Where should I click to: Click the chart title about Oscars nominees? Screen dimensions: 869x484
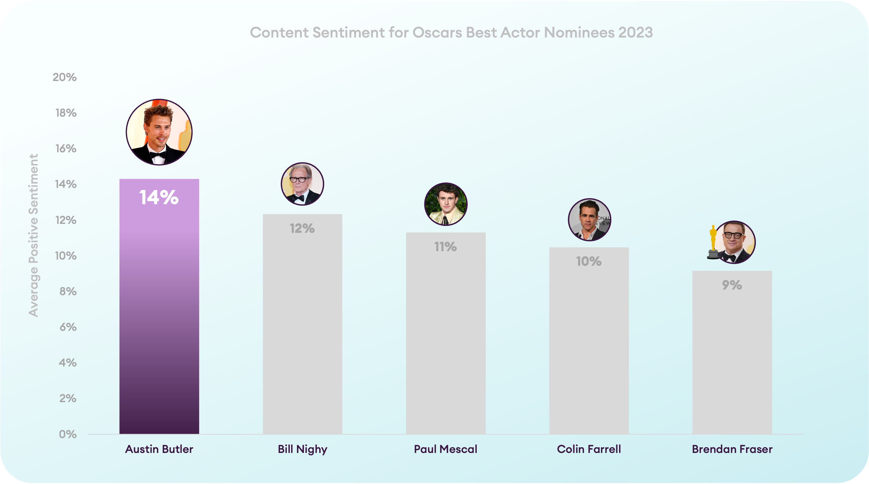(451, 33)
